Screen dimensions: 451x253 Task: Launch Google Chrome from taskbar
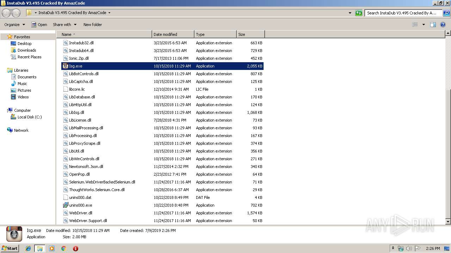[x=63, y=248]
